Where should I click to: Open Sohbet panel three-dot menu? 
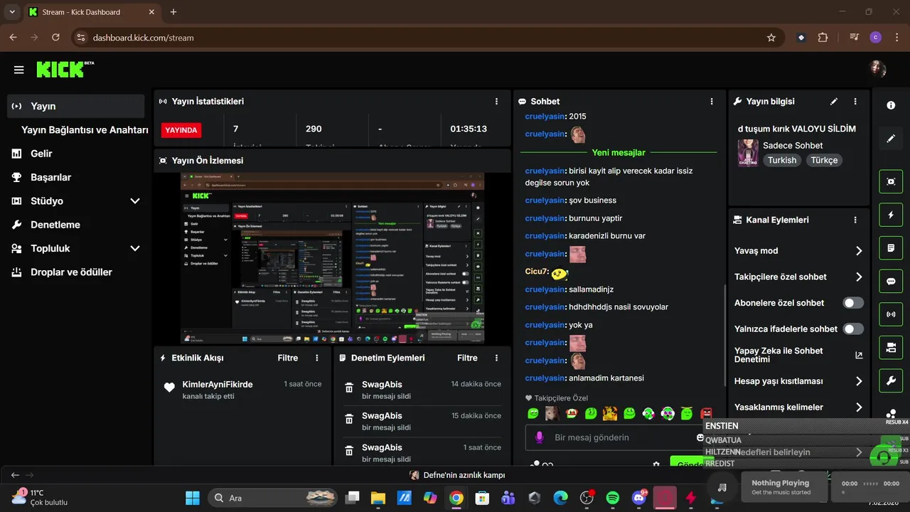(x=712, y=102)
